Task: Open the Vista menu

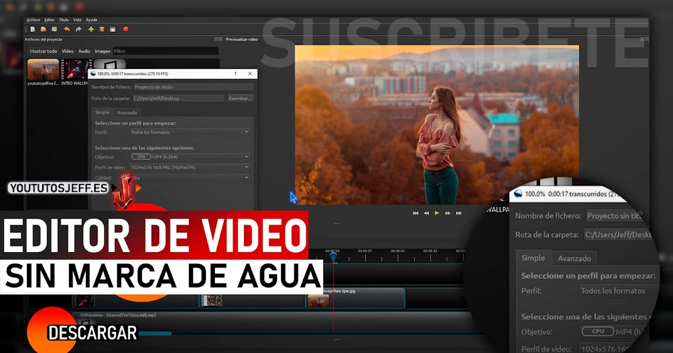Action: click(77, 20)
